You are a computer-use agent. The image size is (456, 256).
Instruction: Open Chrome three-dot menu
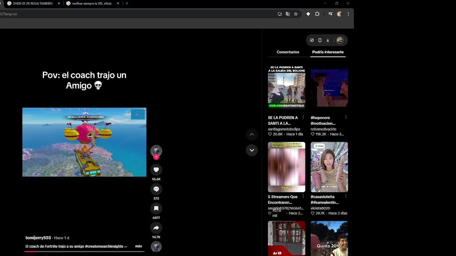(x=348, y=14)
